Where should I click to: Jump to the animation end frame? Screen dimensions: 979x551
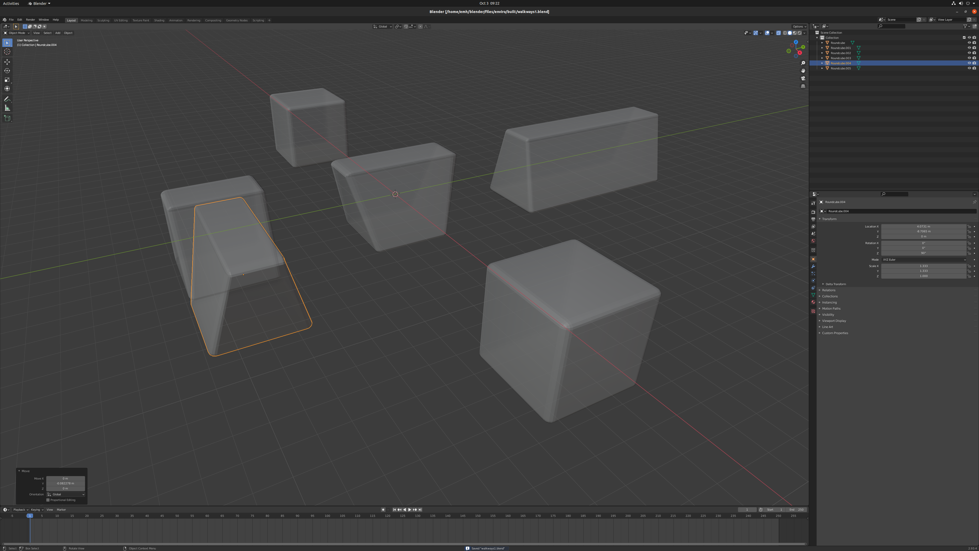click(x=420, y=510)
